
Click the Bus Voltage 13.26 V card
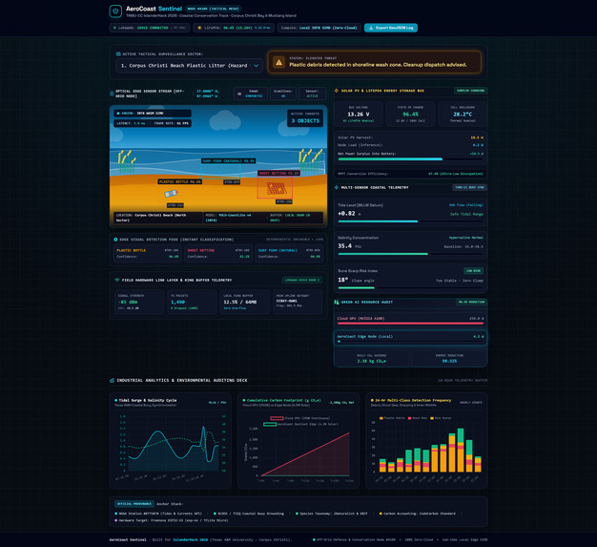359,114
